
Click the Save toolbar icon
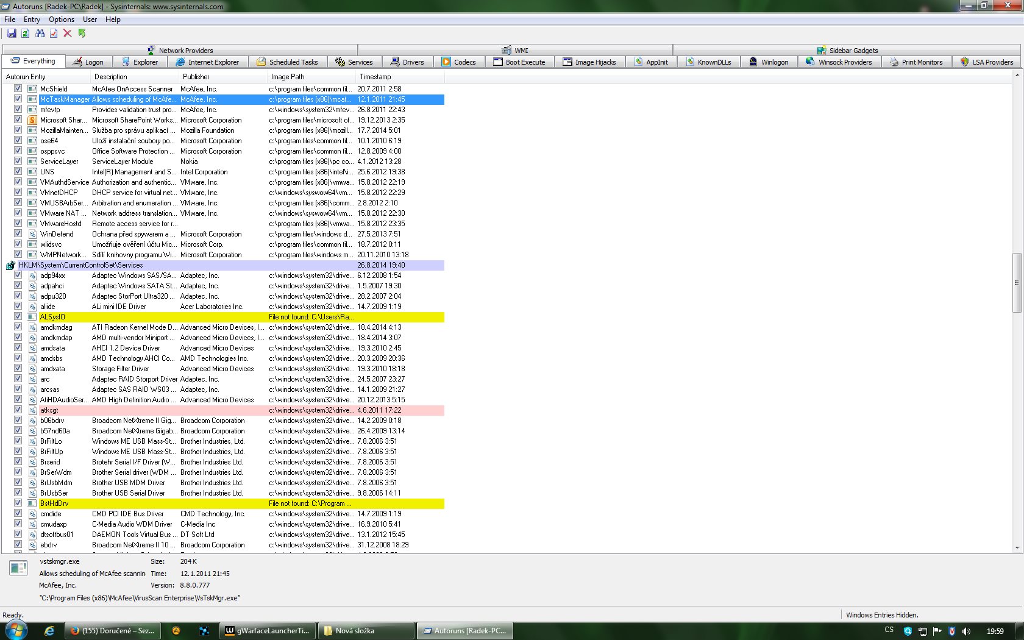(x=12, y=34)
